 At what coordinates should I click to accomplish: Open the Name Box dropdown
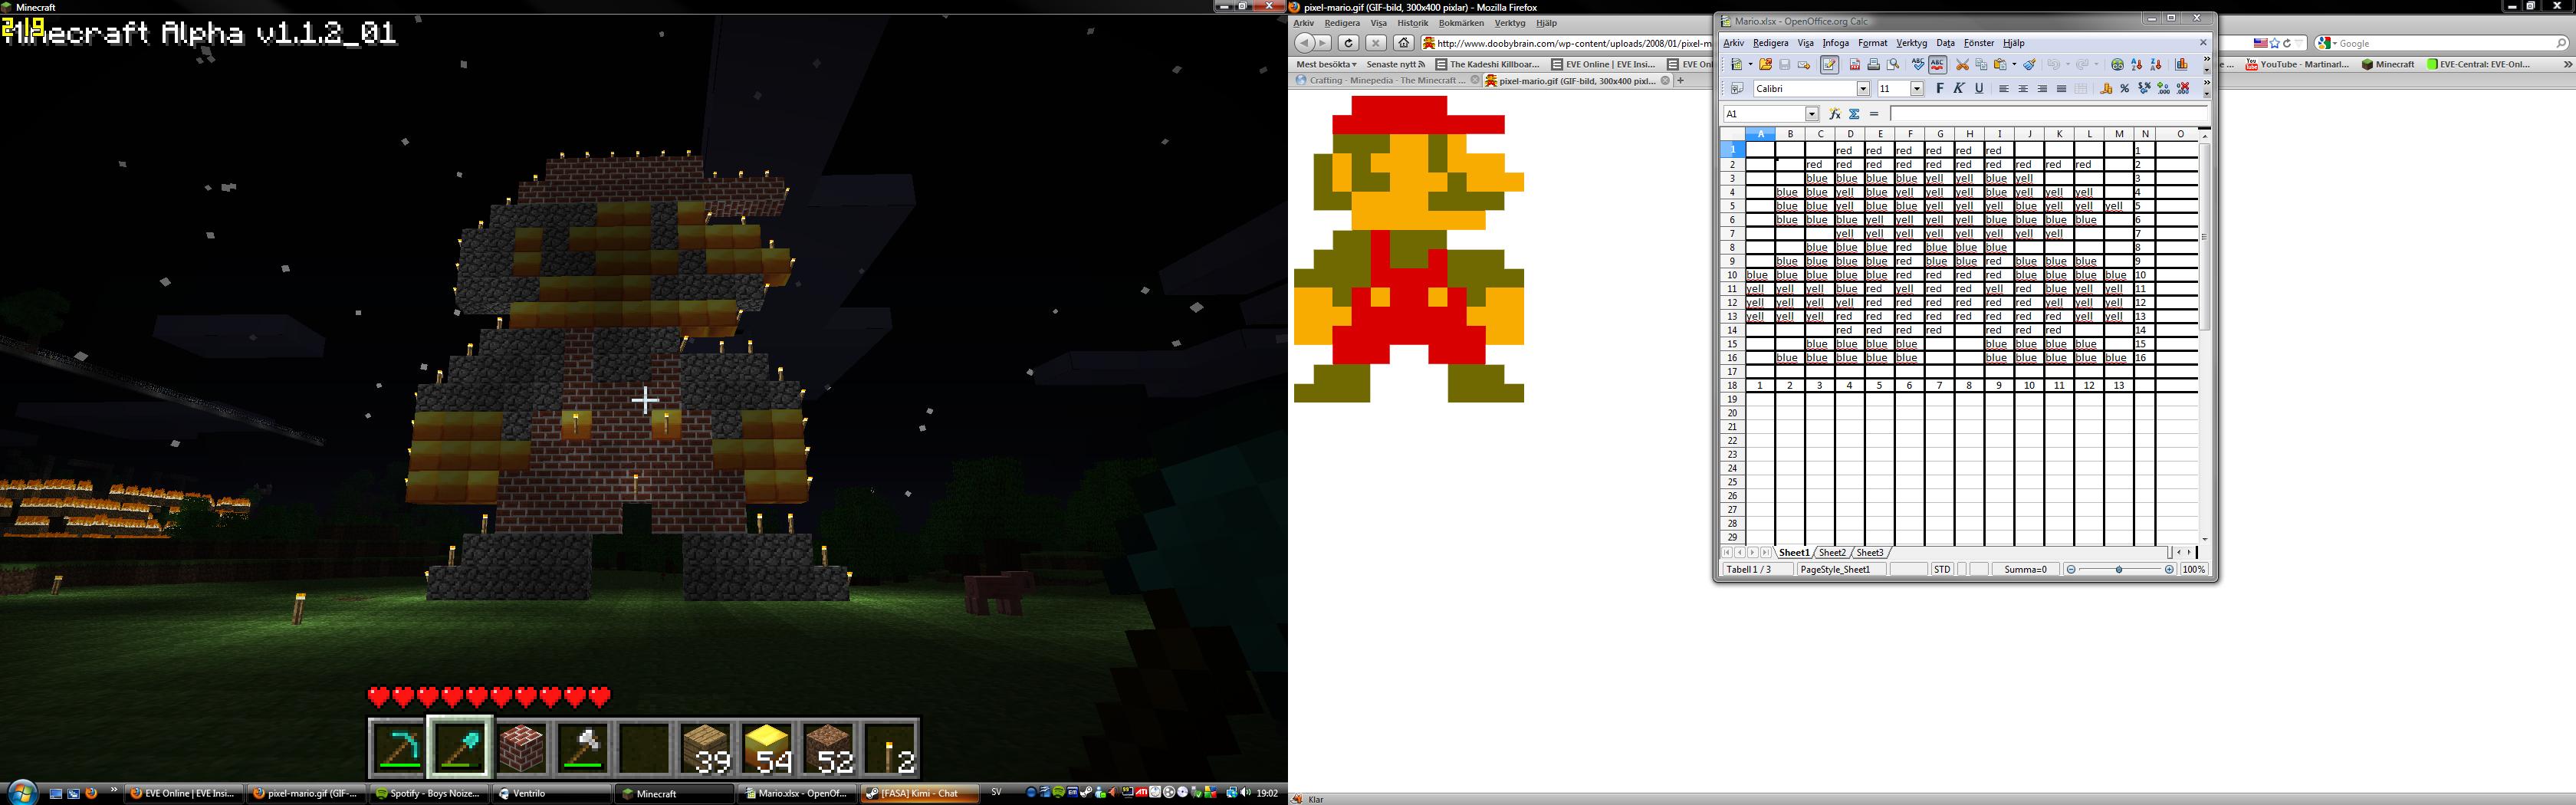tap(1812, 114)
